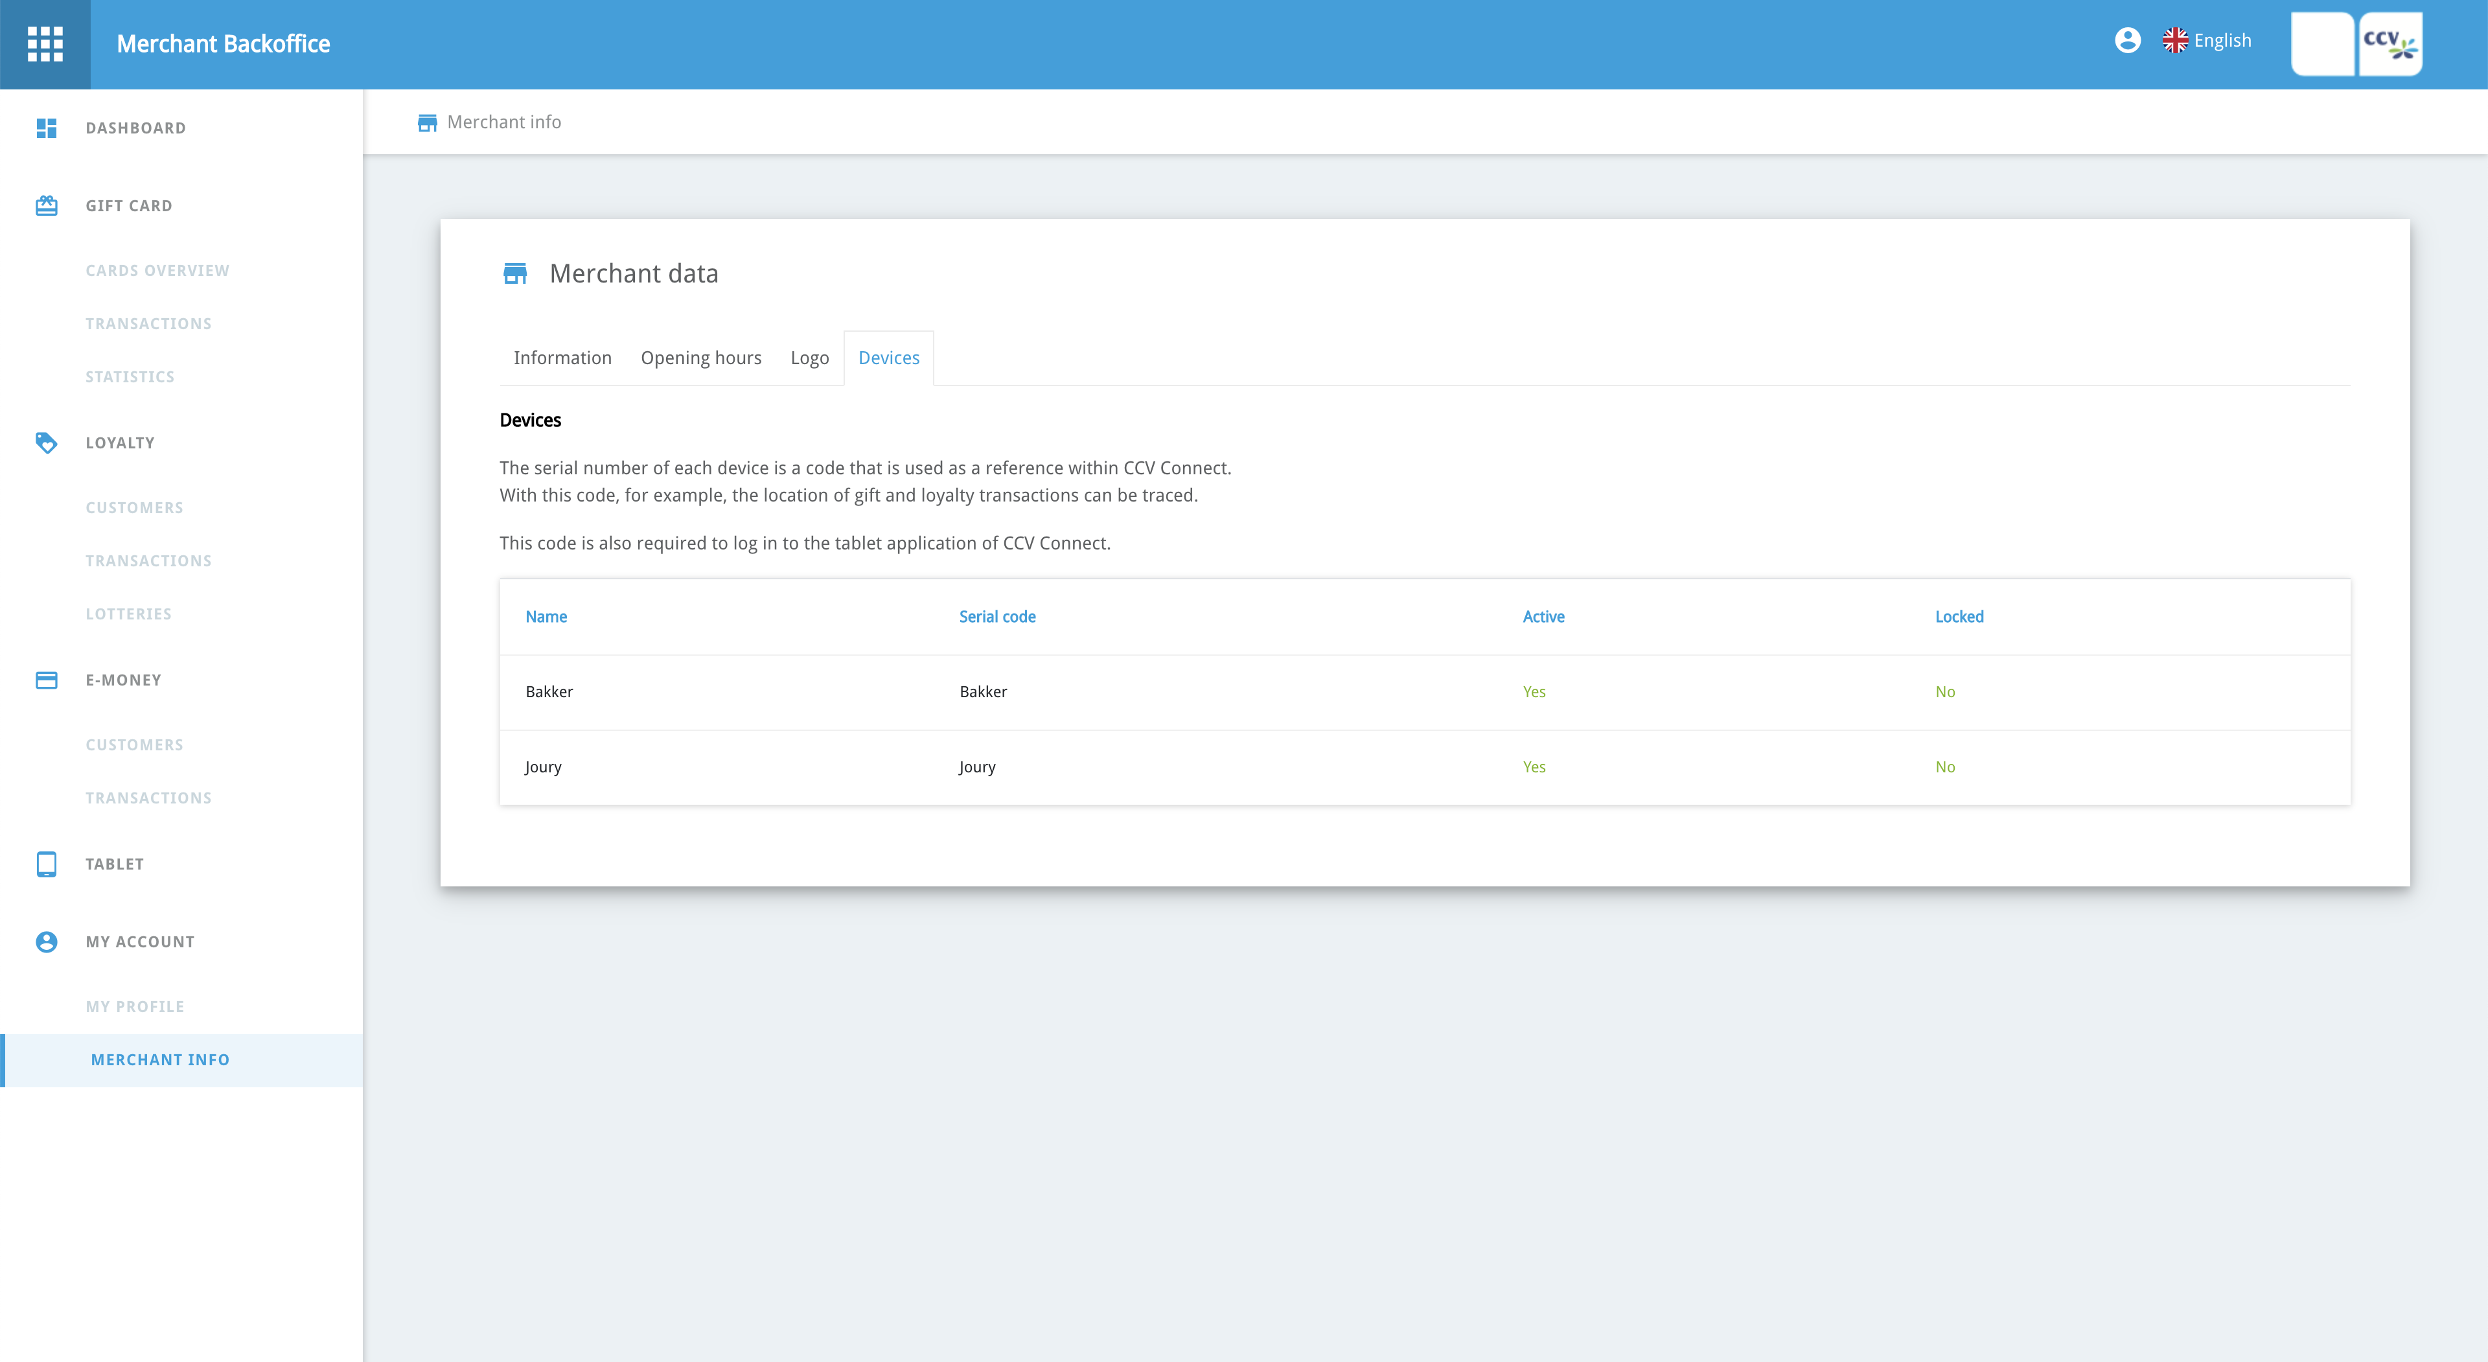Viewport: 2488px width, 1362px height.
Task: Sort devices by Serial code column
Action: point(996,616)
